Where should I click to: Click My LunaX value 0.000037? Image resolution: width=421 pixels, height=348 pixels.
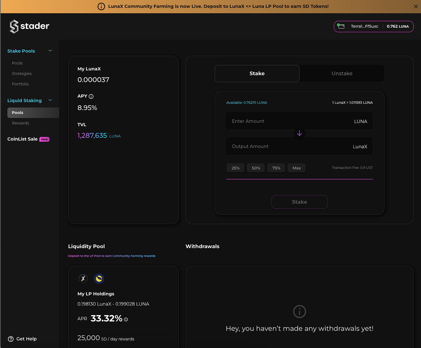[x=93, y=80]
